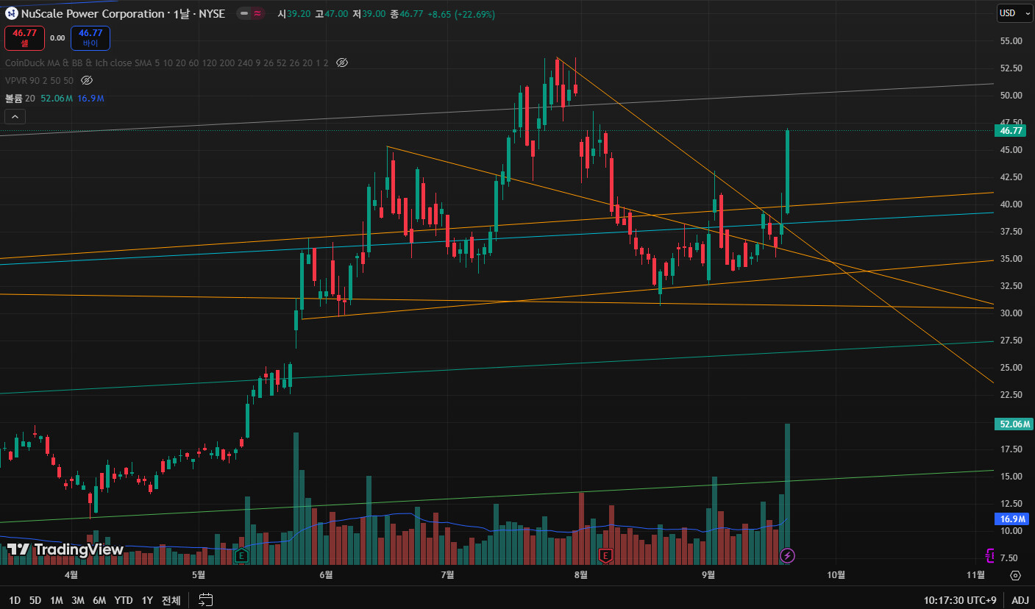Click the purple lightning event marker

coord(787,555)
